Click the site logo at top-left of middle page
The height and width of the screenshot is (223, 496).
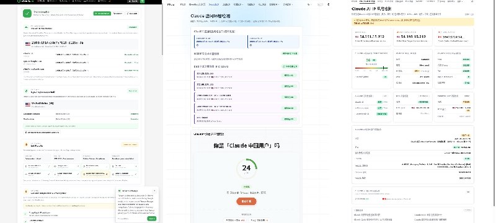click(x=171, y=5)
